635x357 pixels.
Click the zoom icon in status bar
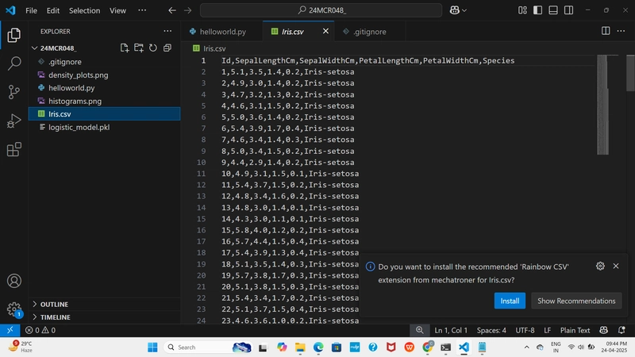(420, 330)
